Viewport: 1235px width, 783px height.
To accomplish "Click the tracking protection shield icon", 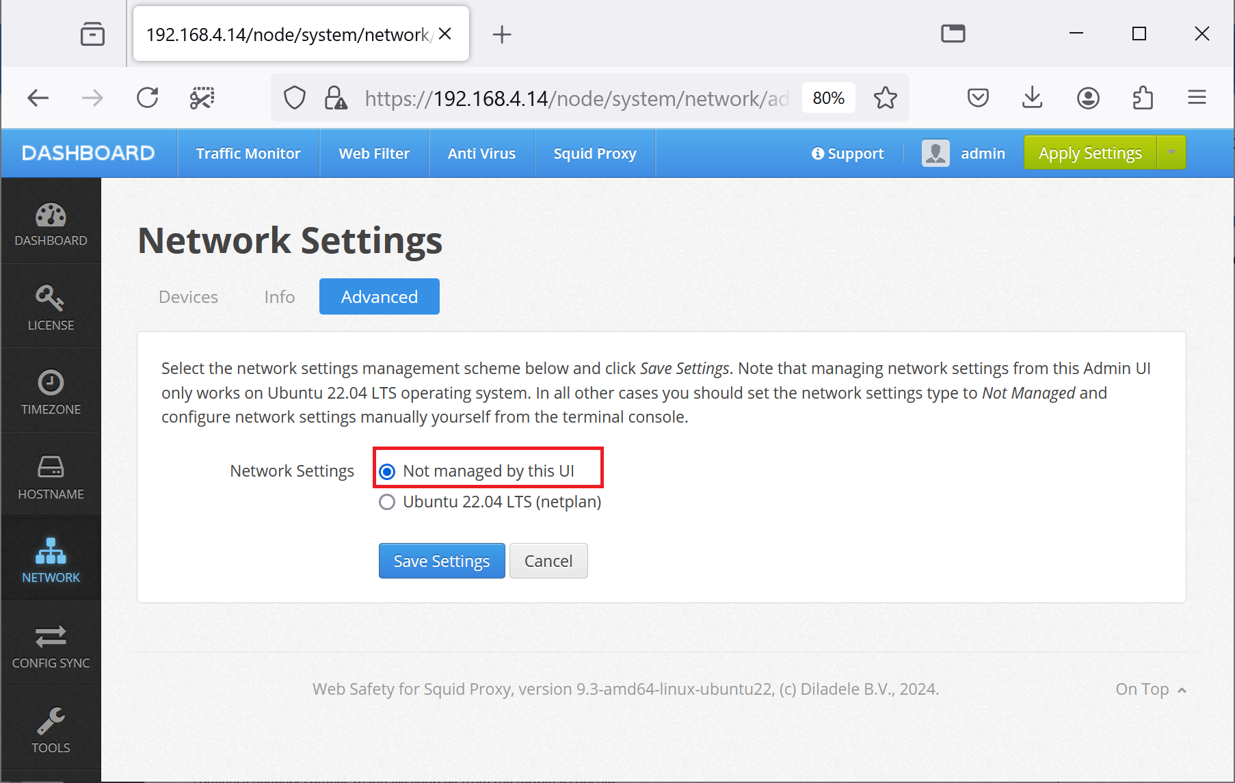I will tap(295, 98).
